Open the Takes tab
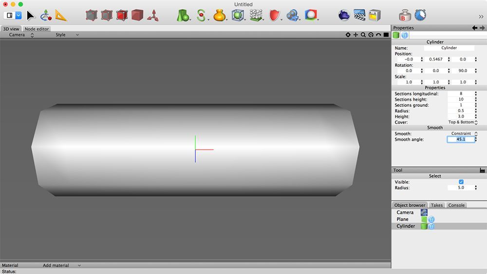 [x=437, y=205]
